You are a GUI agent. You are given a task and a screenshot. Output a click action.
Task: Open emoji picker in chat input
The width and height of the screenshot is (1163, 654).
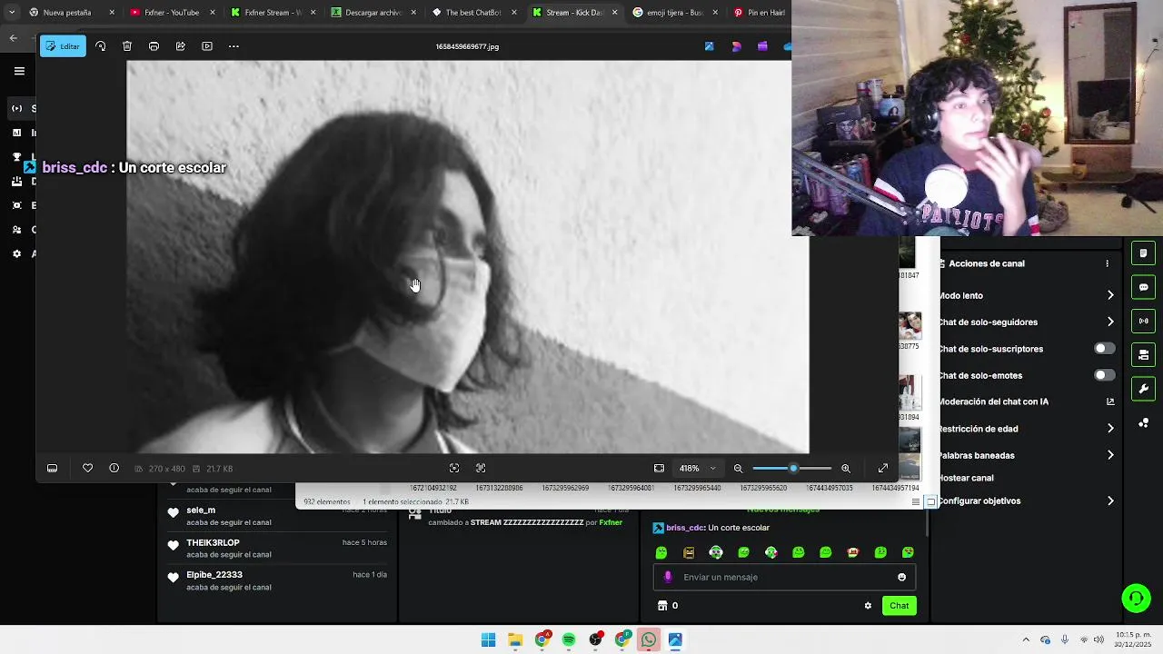click(x=901, y=577)
